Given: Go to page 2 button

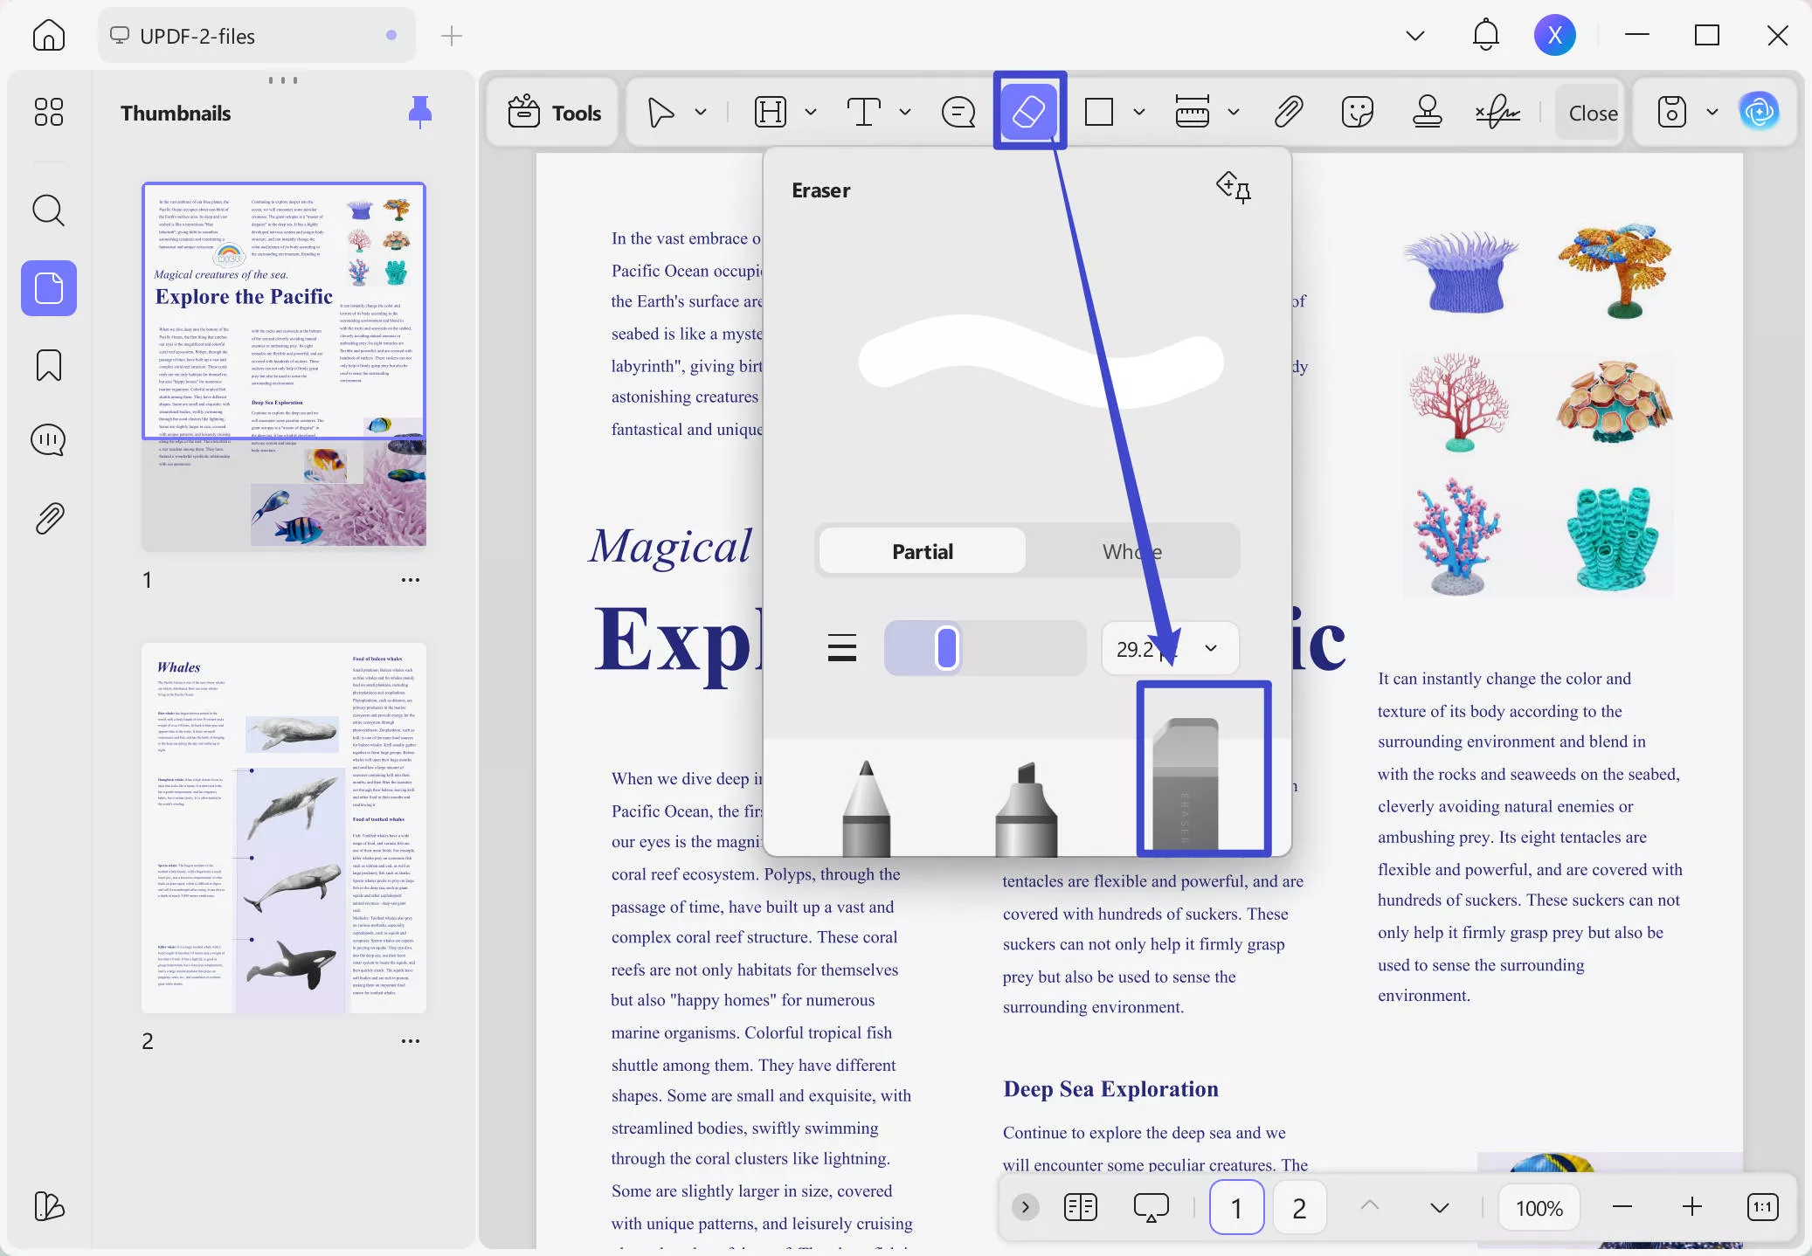Looking at the screenshot, I should 1298,1207.
